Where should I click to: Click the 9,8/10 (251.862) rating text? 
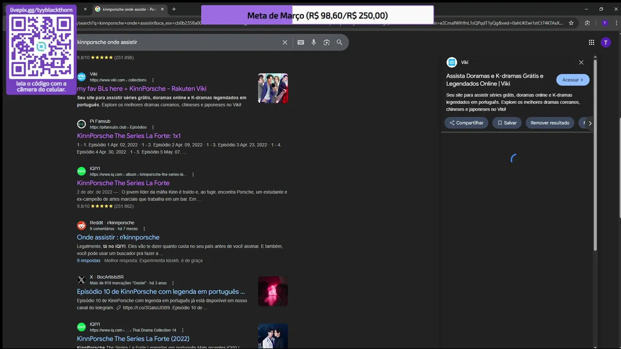(x=105, y=206)
